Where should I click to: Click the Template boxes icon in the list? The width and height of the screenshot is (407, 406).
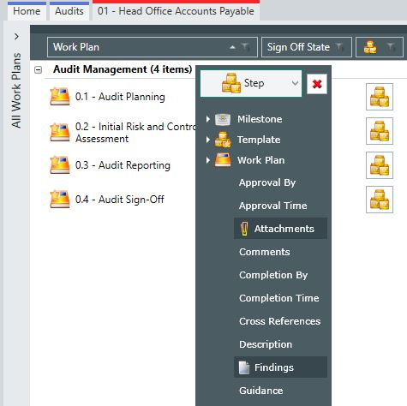223,140
